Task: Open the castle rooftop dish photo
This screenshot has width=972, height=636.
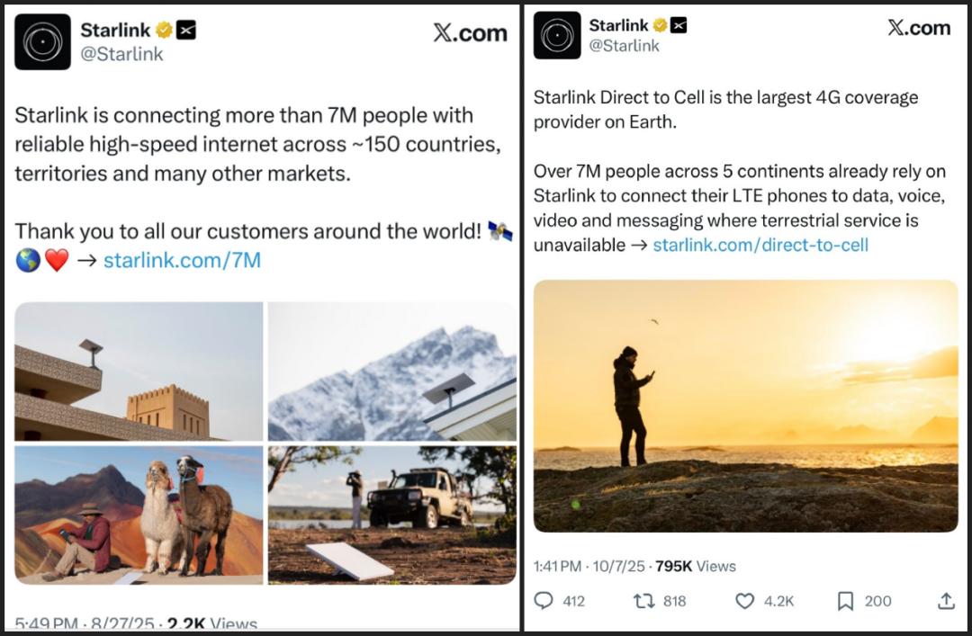Action: coord(139,371)
